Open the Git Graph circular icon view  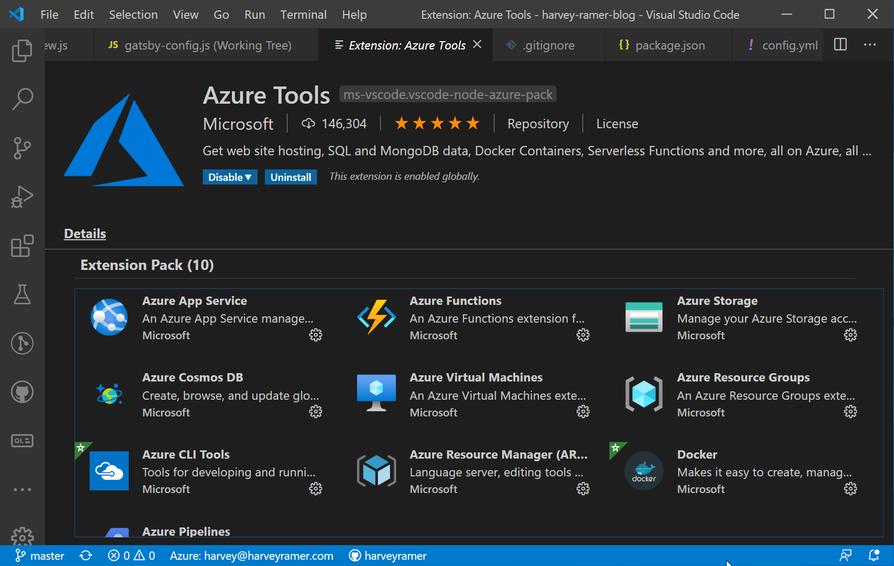22,343
